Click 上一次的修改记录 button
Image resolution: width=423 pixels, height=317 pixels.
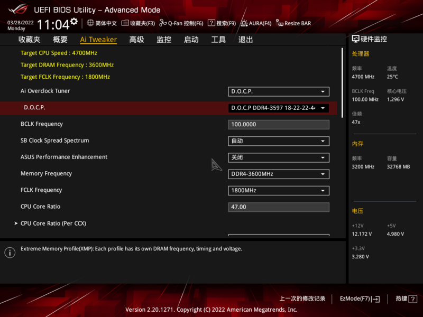pos(302,299)
